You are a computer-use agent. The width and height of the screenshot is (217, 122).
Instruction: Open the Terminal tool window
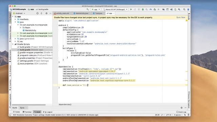pyautogui.click(x=27, y=112)
